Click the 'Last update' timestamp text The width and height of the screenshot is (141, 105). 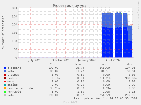[x=106, y=98]
